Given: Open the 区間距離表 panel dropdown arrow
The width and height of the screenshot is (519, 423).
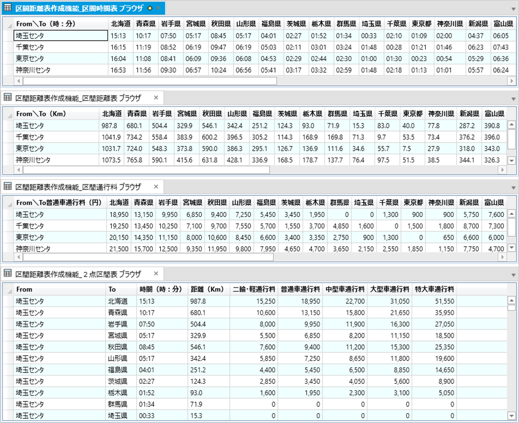Looking at the screenshot, I should (x=513, y=99).
